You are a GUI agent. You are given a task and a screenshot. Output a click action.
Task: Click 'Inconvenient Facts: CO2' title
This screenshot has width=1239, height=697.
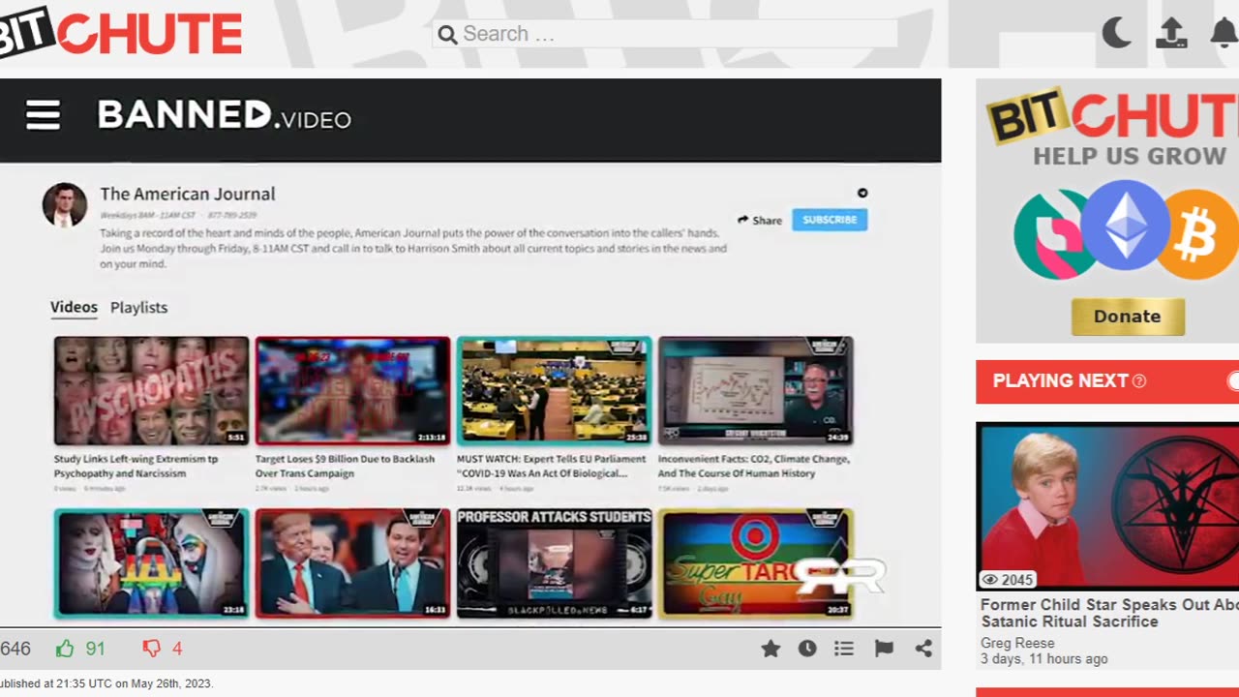(753, 466)
